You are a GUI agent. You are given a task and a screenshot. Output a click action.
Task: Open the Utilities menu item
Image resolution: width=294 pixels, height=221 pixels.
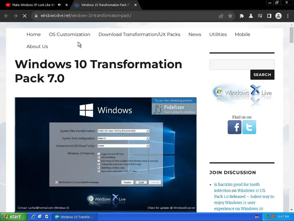click(218, 35)
